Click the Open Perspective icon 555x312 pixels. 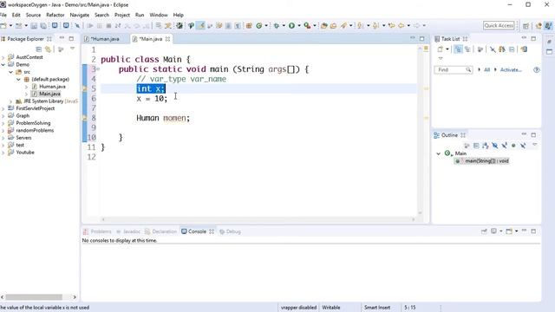[x=526, y=25]
